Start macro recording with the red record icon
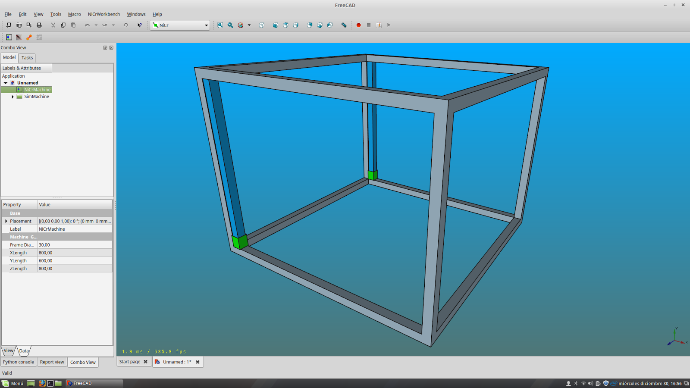Screen dimensions: 690x388 (x=358, y=25)
